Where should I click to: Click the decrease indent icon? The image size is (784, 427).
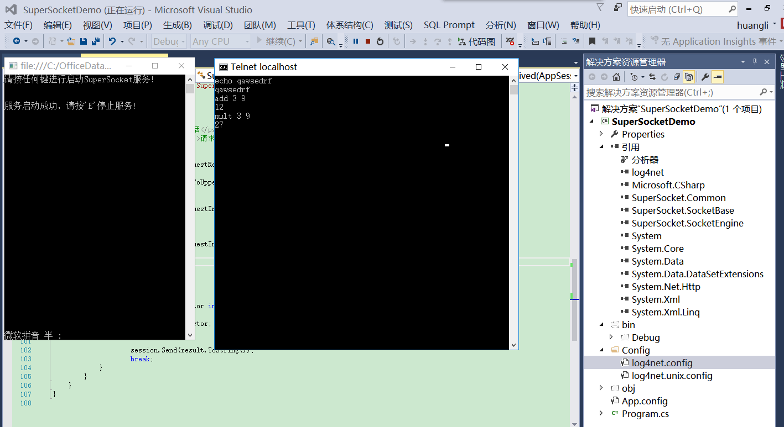tap(535, 41)
